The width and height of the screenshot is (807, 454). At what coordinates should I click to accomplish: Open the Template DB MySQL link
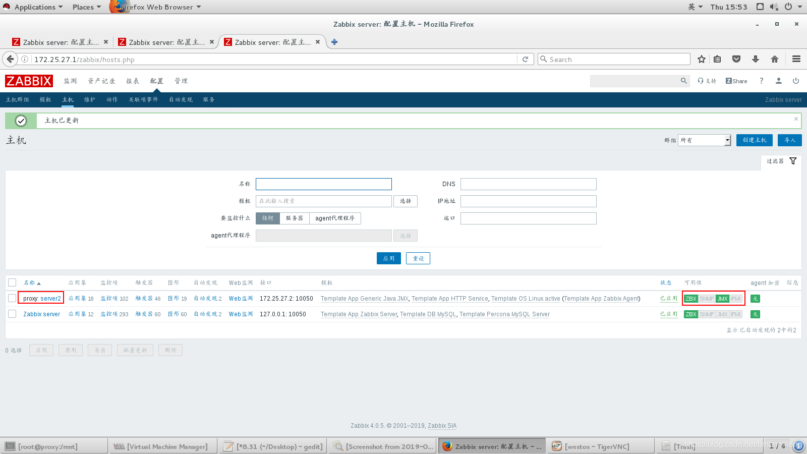point(428,314)
